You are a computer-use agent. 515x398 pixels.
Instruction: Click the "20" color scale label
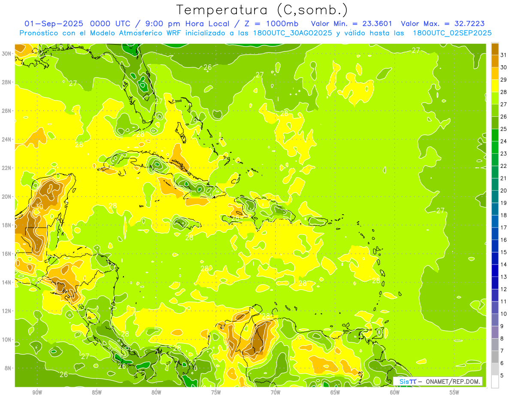pos(504,191)
